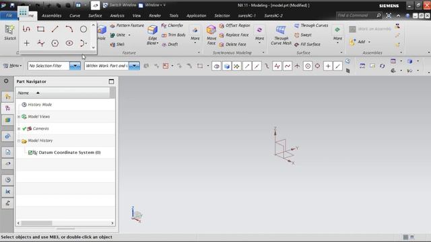This screenshot has height=242, width=431.
Task: Select the Arc sketch tool
Action: point(69,29)
